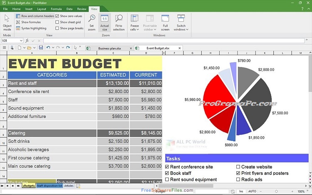
Task: Enter Full screen view
Action: click(x=165, y=21)
